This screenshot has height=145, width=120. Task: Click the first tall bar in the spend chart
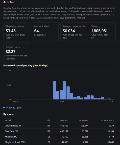pos(54,90)
